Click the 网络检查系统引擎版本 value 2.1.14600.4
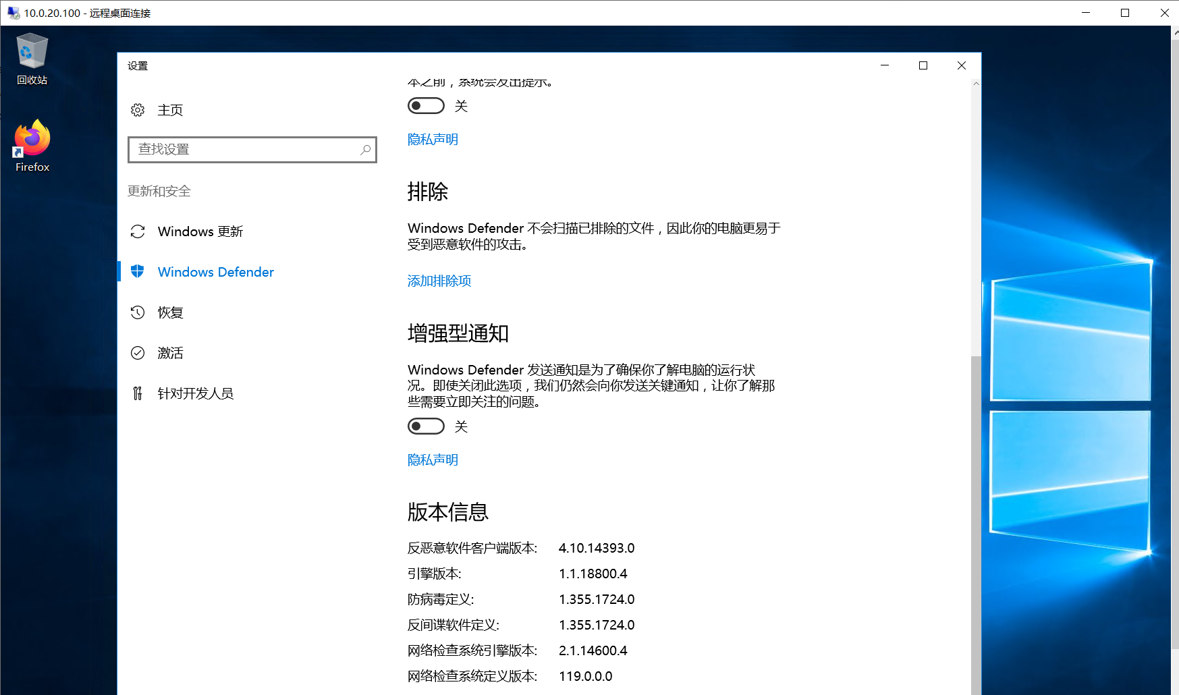The image size is (1179, 695). [593, 651]
